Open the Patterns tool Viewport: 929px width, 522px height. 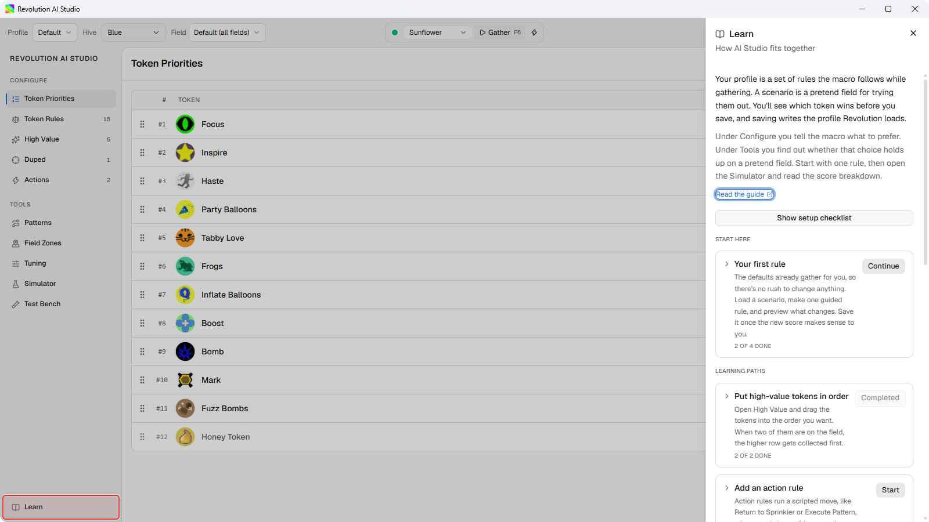pyautogui.click(x=61, y=223)
